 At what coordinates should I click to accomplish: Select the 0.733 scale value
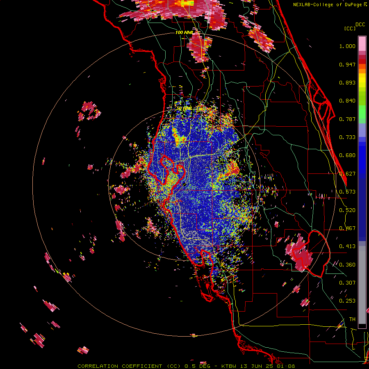[x=347, y=137]
